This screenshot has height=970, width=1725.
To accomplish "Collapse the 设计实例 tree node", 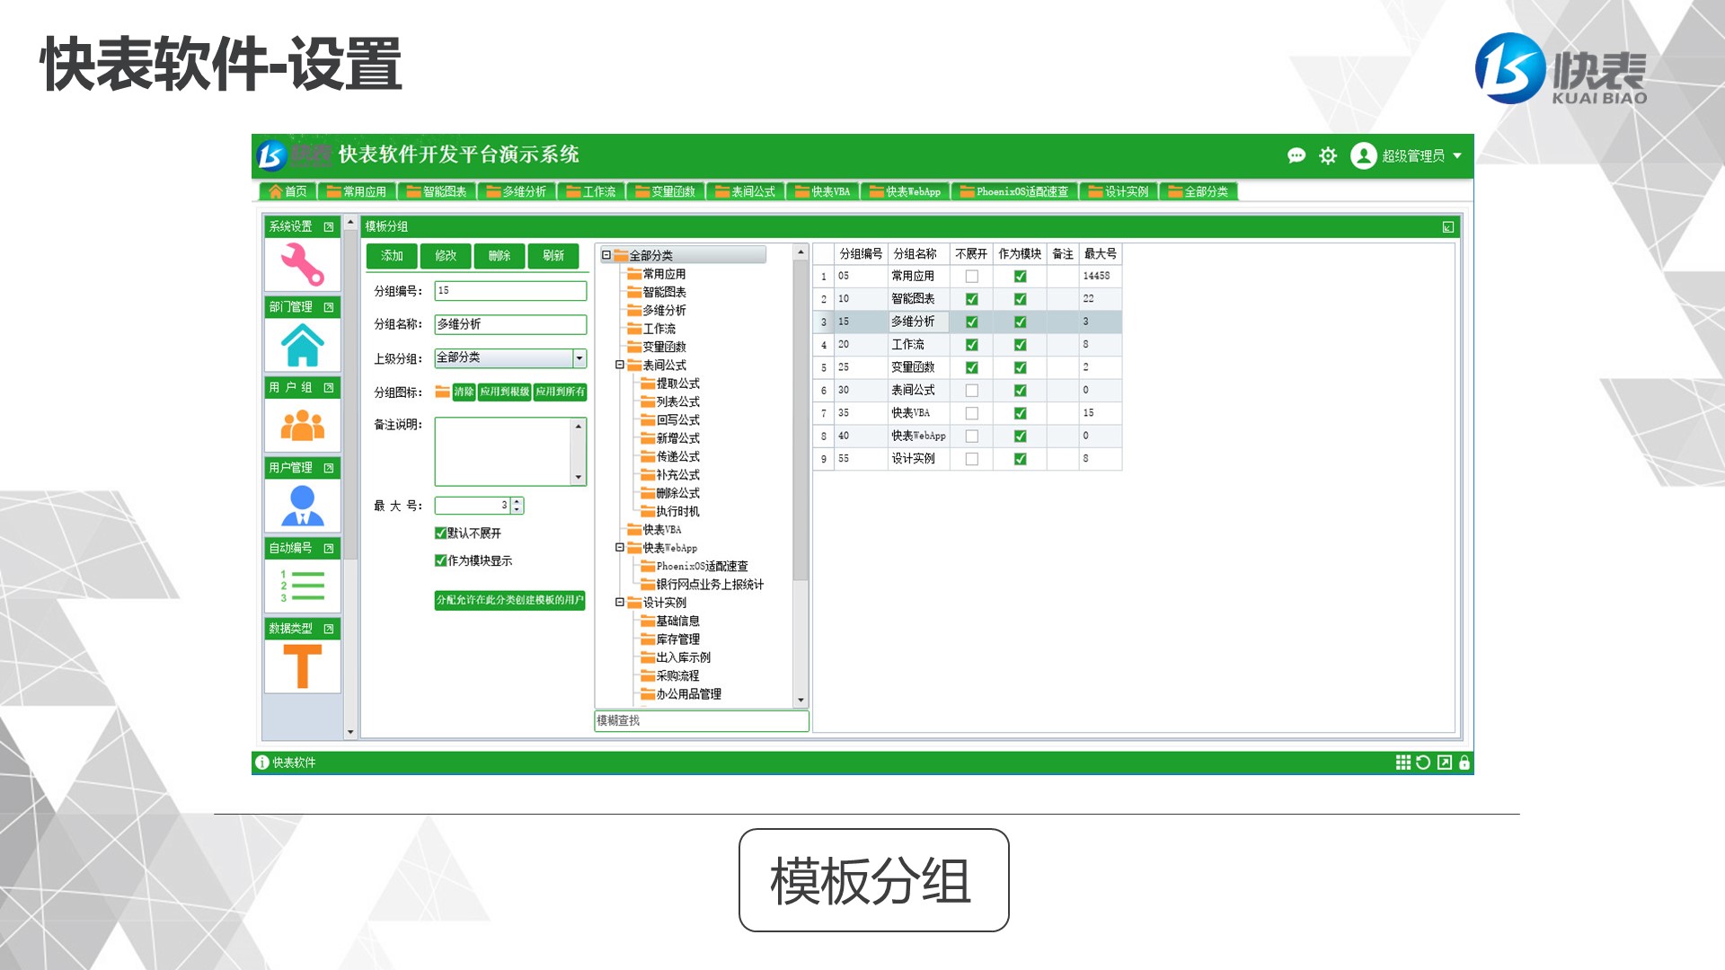I will tap(620, 602).
